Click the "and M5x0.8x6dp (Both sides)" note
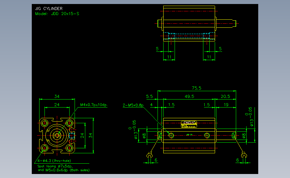Viewport: 290px width, 178px height. coord(64,170)
